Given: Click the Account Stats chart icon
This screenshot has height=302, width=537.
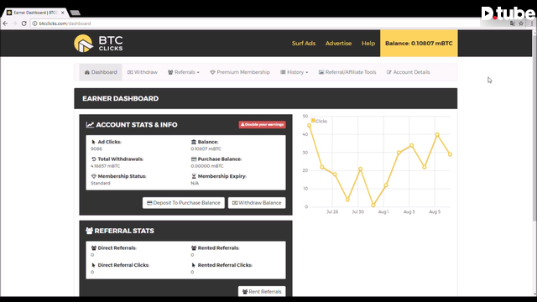Looking at the screenshot, I should (x=90, y=125).
